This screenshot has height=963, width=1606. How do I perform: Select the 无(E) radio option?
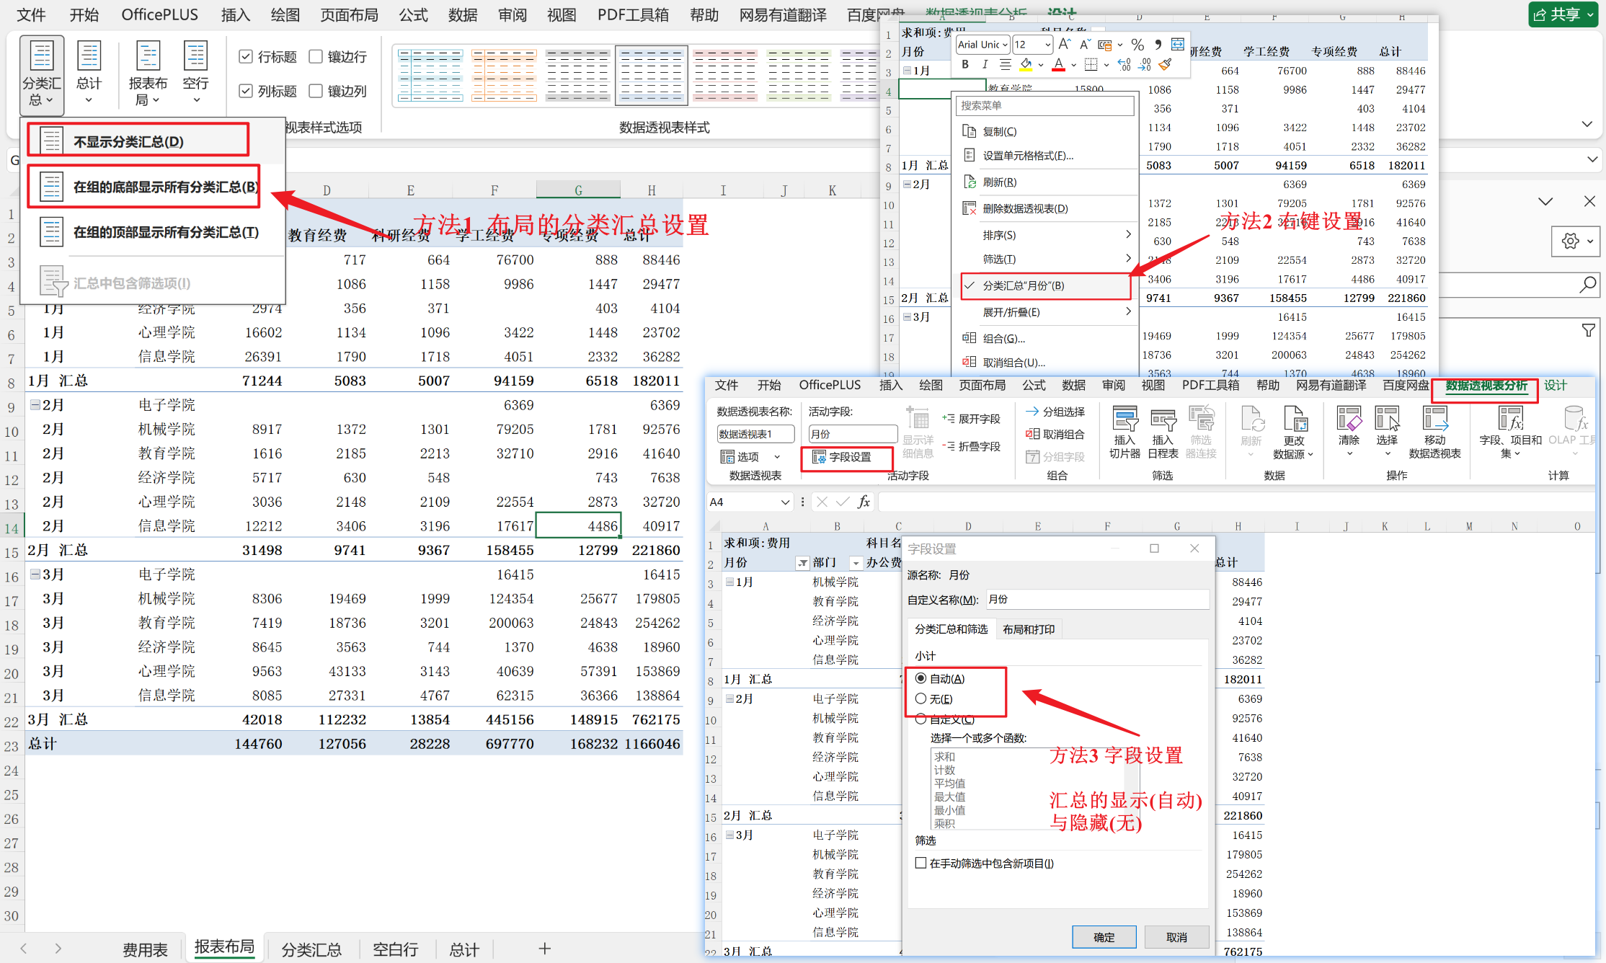tap(921, 698)
